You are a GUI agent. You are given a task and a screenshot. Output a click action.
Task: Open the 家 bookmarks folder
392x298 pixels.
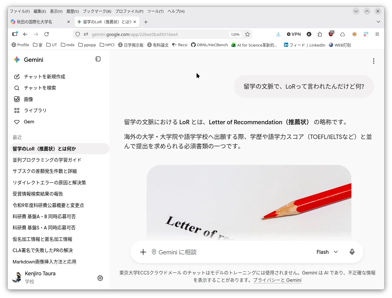tap(38, 45)
